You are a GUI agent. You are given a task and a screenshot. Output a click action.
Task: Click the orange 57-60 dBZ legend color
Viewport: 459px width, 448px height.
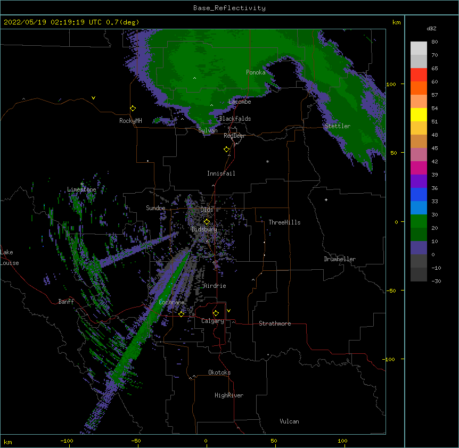419,88
